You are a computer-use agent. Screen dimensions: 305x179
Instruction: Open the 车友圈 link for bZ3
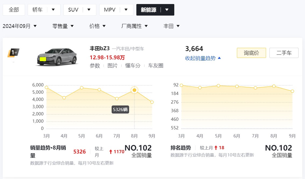pyautogui.click(x=156, y=66)
